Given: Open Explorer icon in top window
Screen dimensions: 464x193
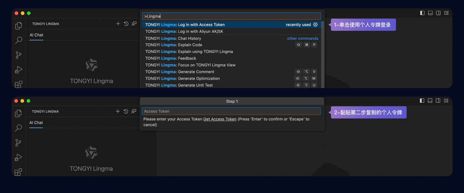Looking at the screenshot, I should [x=19, y=26].
